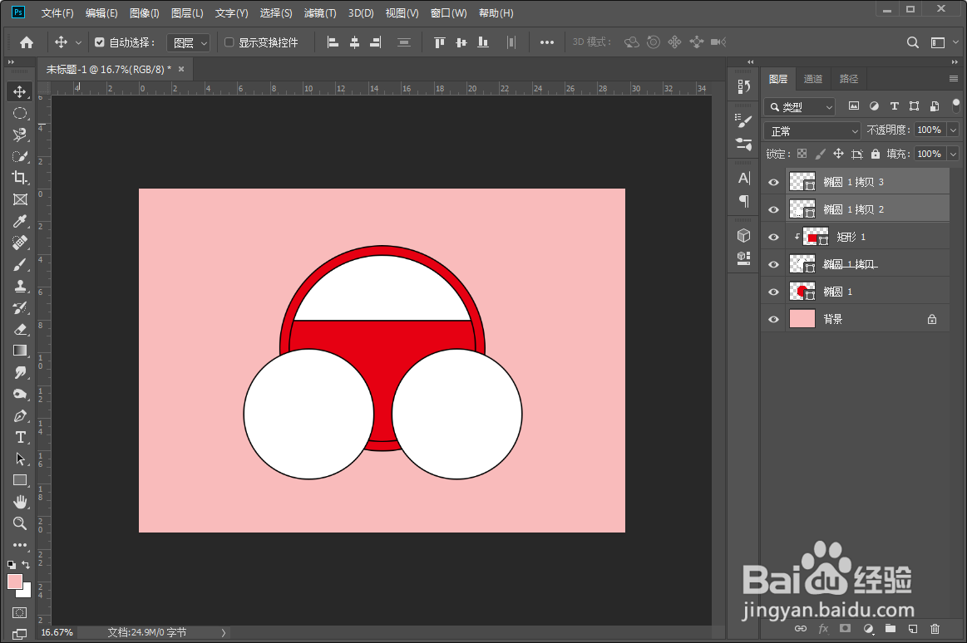Enable the 显示变换控件 checkbox
The image size is (967, 643).
click(229, 42)
